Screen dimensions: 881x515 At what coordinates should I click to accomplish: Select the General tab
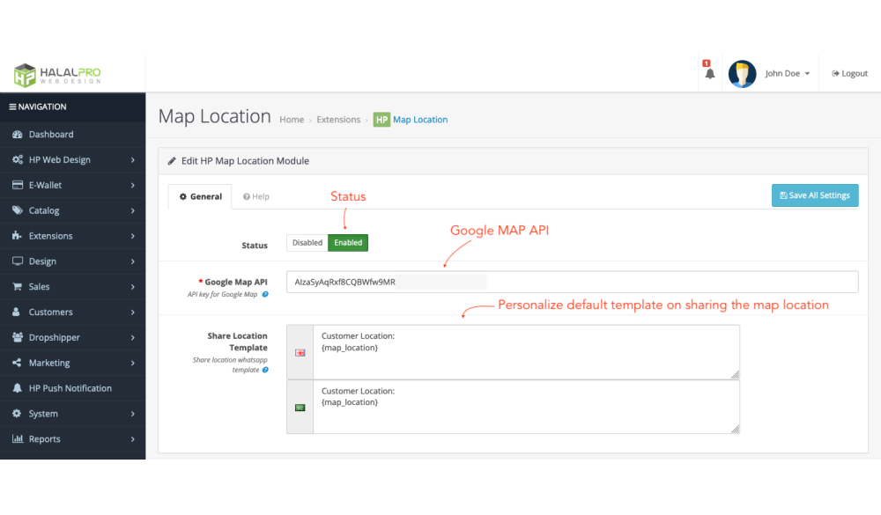click(x=200, y=196)
